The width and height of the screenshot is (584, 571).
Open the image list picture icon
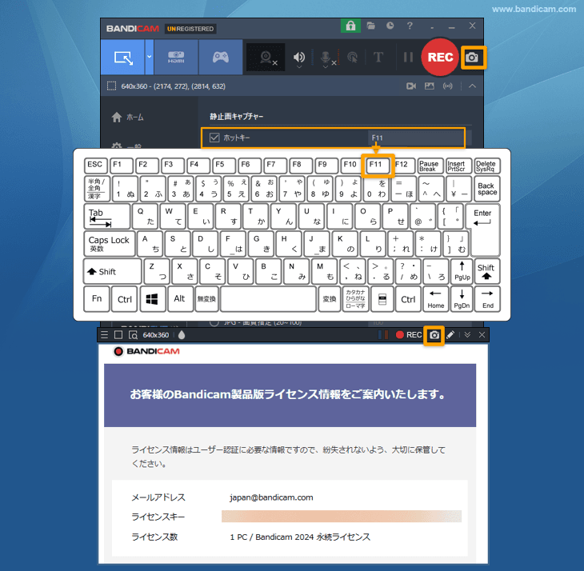[430, 86]
